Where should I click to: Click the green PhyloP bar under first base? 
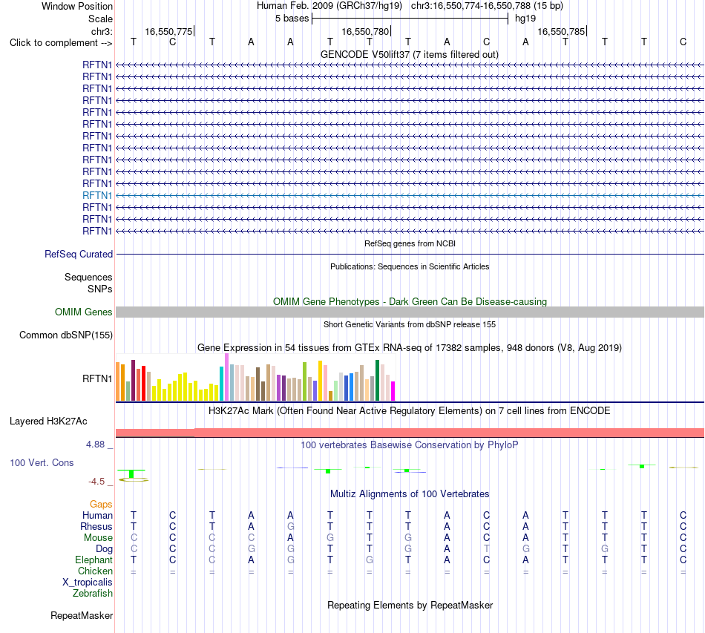click(131, 474)
